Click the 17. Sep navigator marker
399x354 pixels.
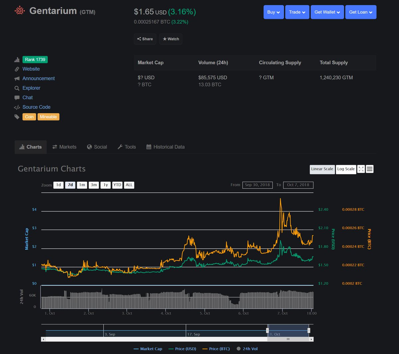click(x=194, y=334)
